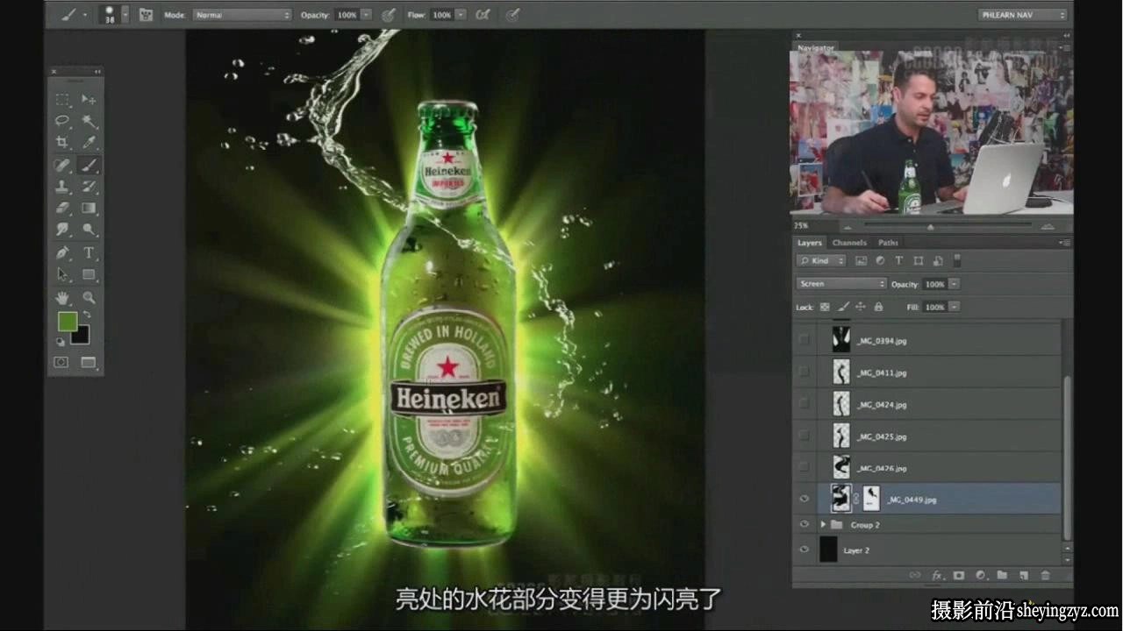The image size is (1123, 631).
Task: Select the Crop tool
Action: (x=62, y=142)
